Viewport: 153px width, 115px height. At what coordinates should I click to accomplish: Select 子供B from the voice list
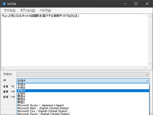click(83, 88)
